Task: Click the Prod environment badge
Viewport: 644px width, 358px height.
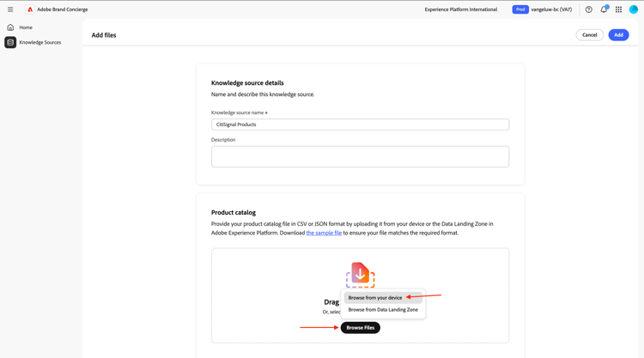Action: click(x=520, y=9)
